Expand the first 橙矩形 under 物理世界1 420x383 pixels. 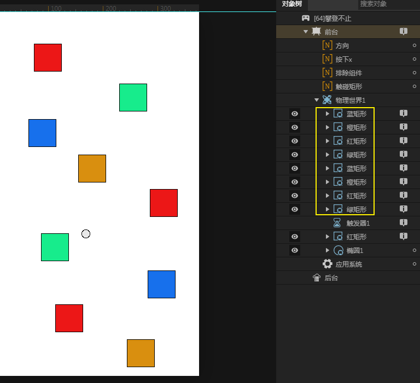point(328,127)
